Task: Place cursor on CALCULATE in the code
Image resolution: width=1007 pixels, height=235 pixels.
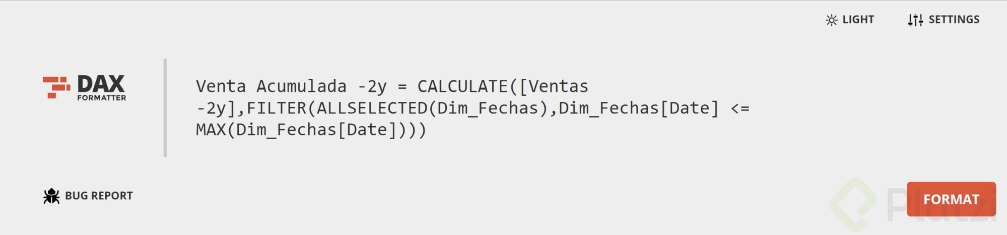Action: click(x=462, y=86)
